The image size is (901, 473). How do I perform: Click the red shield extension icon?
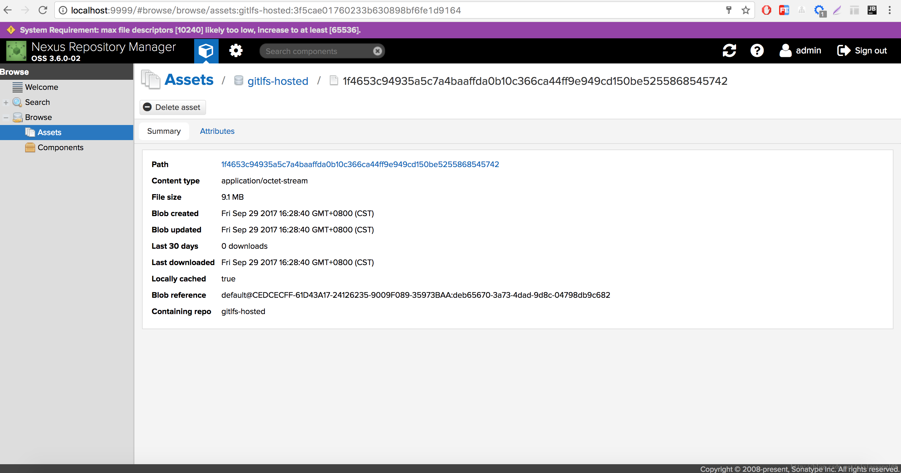pyautogui.click(x=766, y=10)
